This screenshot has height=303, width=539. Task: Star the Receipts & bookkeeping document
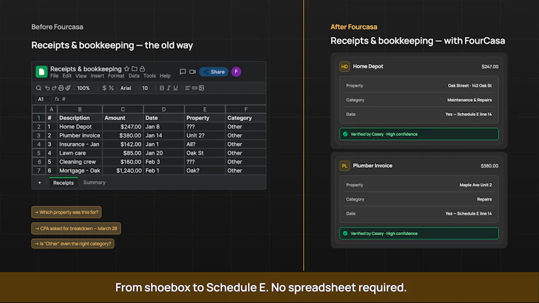tap(127, 69)
